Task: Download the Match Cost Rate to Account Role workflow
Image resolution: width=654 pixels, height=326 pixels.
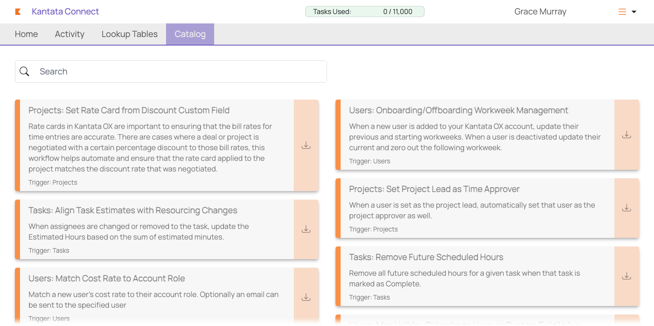Action: point(306,297)
